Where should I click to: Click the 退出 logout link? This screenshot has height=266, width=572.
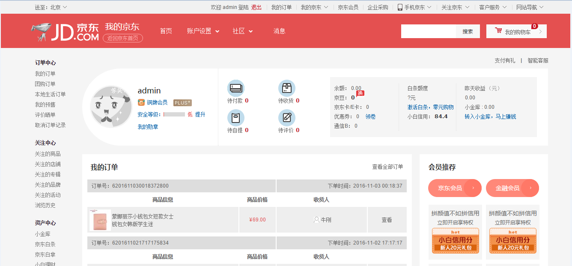[x=256, y=7]
